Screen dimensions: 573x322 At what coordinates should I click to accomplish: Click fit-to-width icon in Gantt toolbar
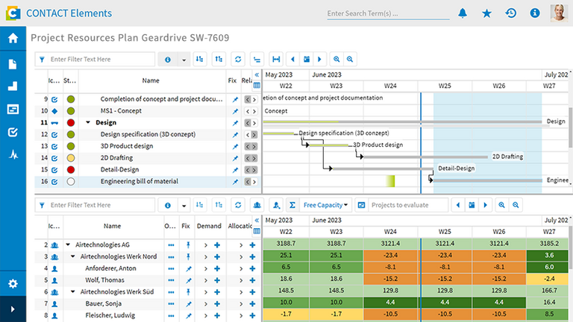276,59
